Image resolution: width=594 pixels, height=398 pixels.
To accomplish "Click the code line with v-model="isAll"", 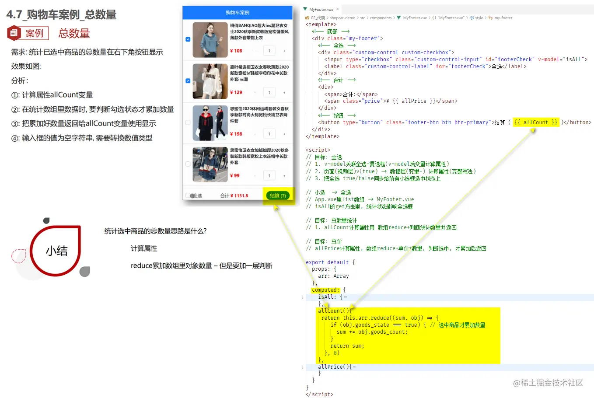I will [456, 59].
